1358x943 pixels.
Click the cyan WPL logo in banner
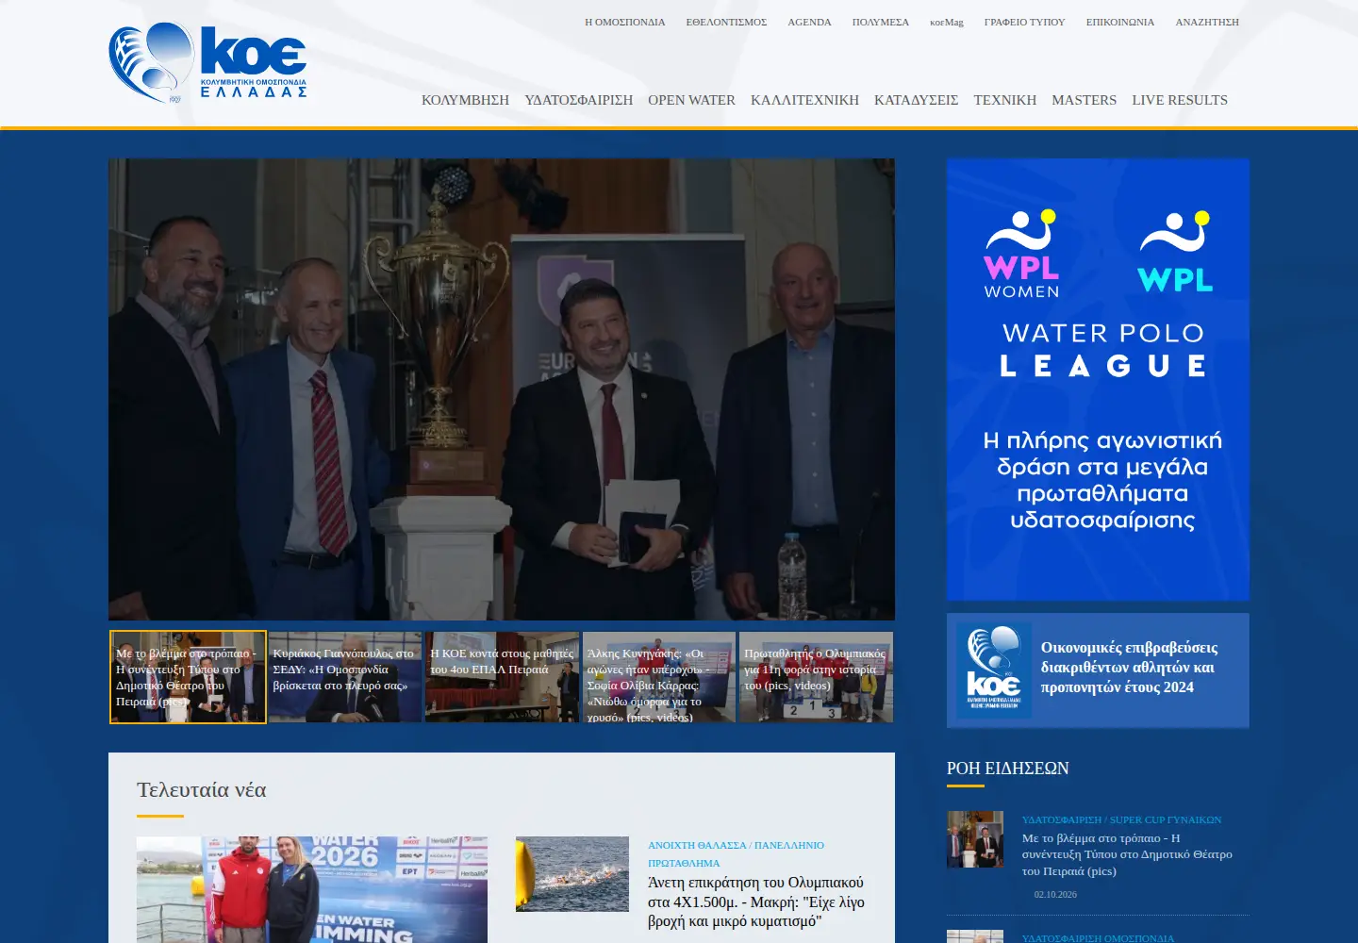pyautogui.click(x=1175, y=252)
